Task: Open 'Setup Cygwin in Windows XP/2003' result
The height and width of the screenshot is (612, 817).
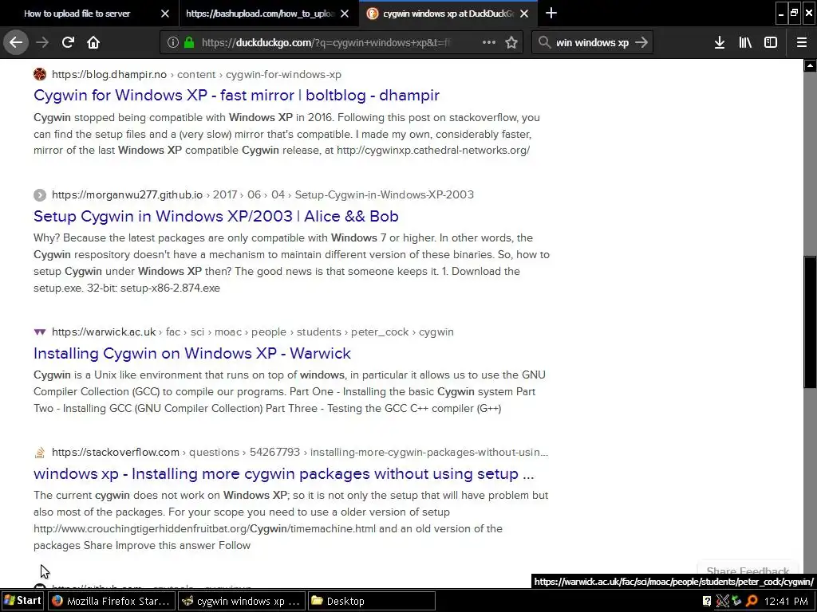Action: click(x=216, y=216)
